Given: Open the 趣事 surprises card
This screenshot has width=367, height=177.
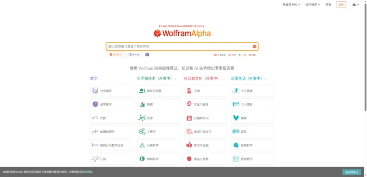Looking at the screenshot, I should click(x=253, y=118).
